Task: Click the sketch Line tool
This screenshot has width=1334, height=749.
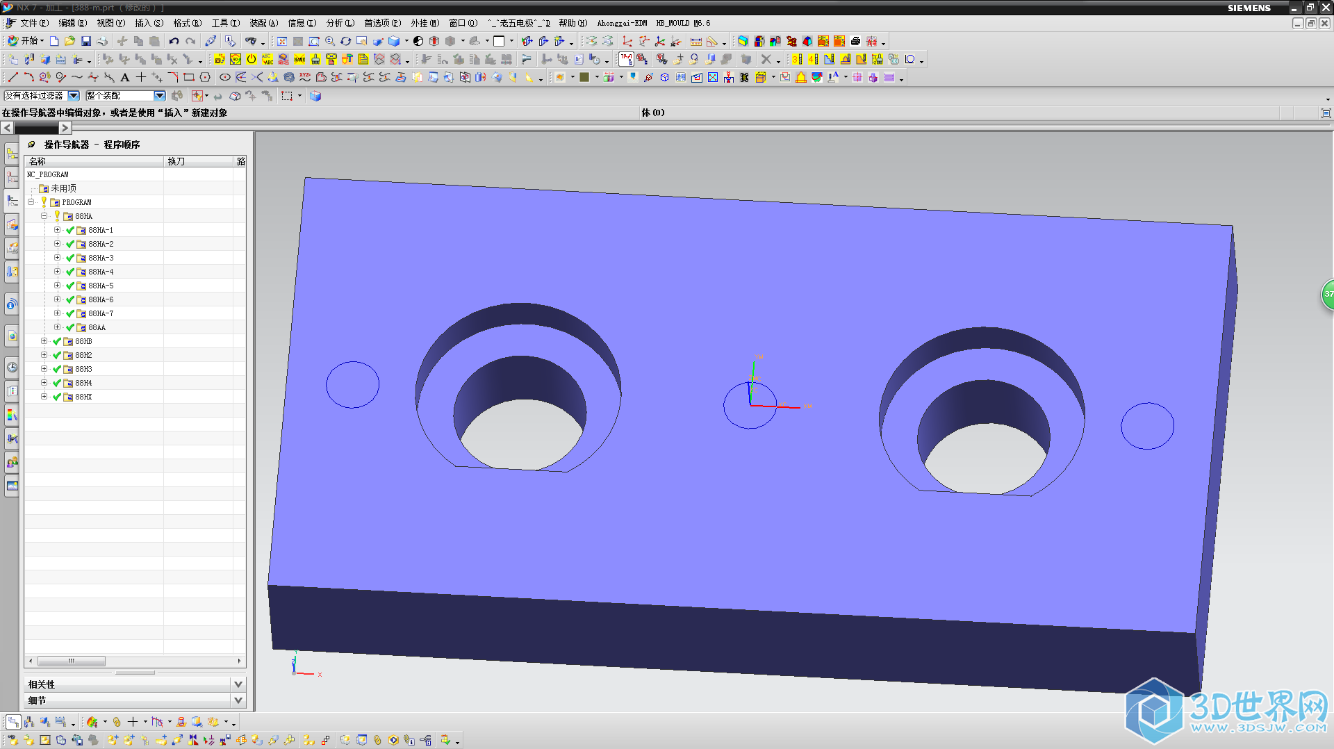Action: (x=13, y=77)
